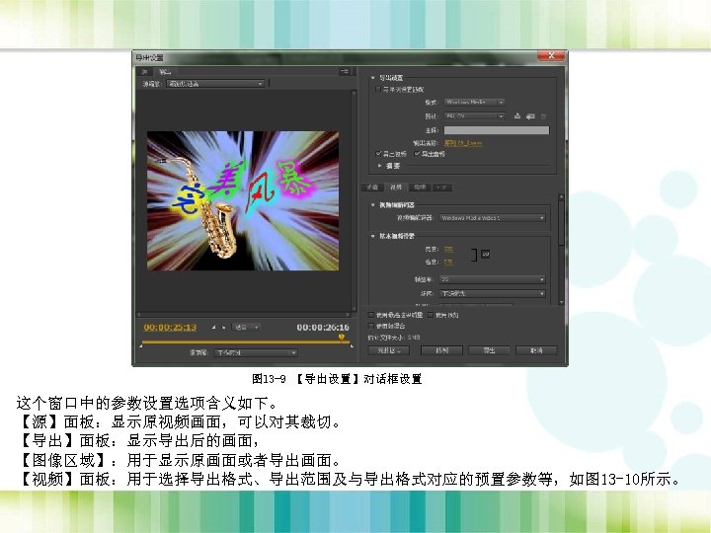The height and width of the screenshot is (533, 711).
Task: Open the source scaling dropdown above the preview
Action: [215, 84]
